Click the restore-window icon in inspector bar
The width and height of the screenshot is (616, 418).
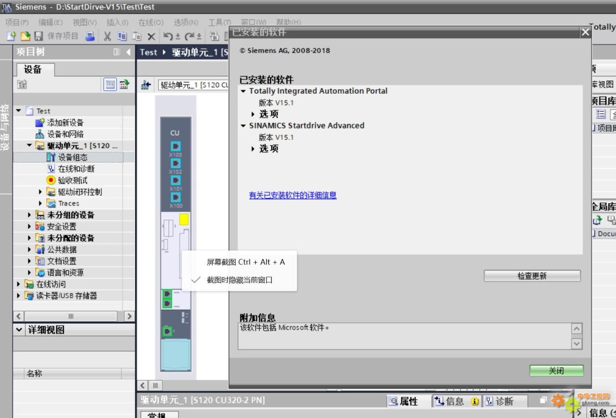coord(544,400)
